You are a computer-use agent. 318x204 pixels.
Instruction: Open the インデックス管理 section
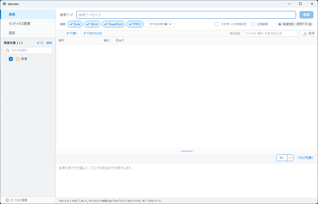pos(28,24)
